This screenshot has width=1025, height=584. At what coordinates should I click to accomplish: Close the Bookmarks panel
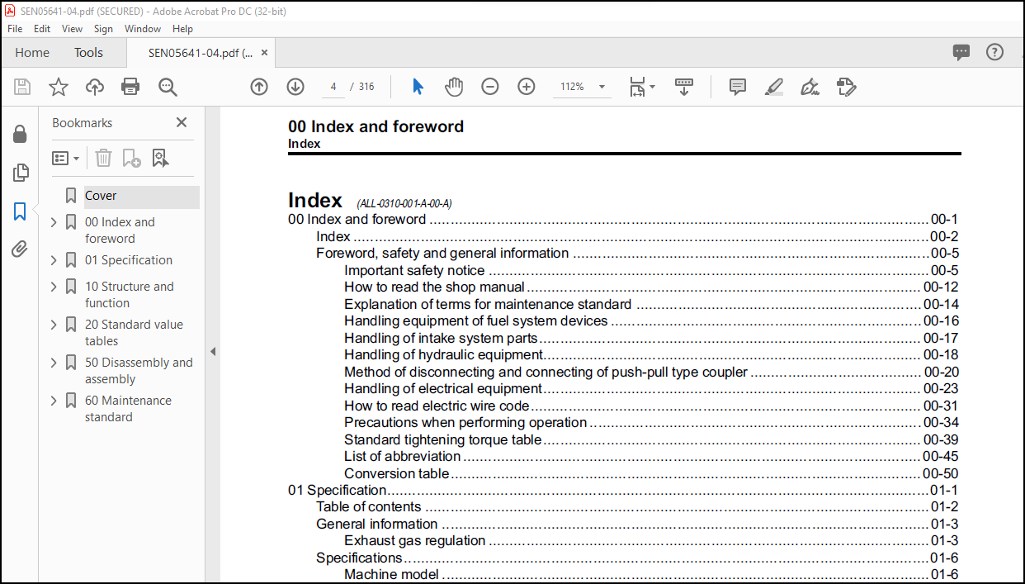tap(182, 122)
